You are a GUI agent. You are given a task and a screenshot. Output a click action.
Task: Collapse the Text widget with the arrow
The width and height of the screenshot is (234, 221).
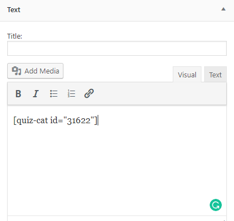tap(224, 9)
